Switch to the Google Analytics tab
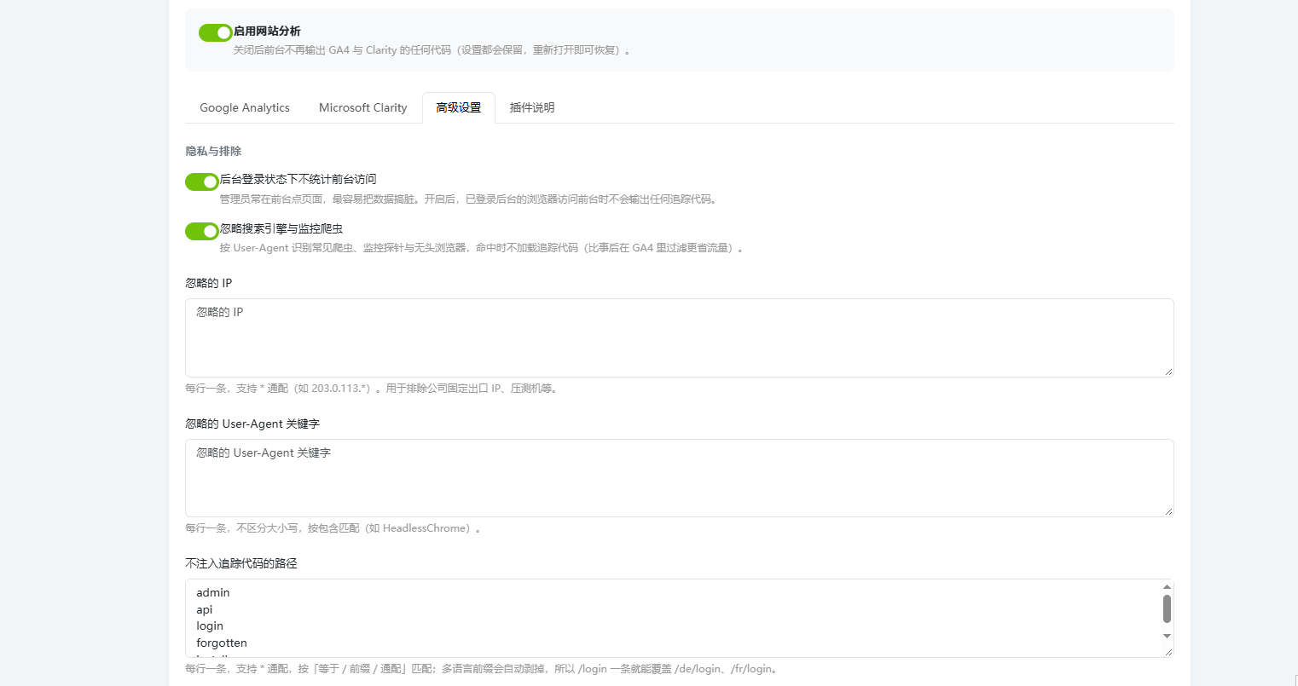Viewport: 1298px width, 686px height. point(245,107)
